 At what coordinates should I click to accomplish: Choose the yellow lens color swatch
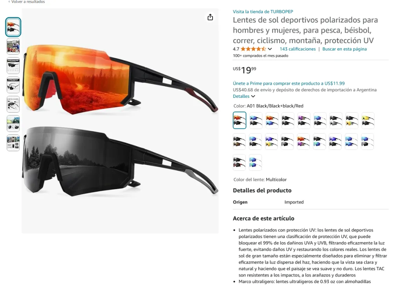point(368,120)
